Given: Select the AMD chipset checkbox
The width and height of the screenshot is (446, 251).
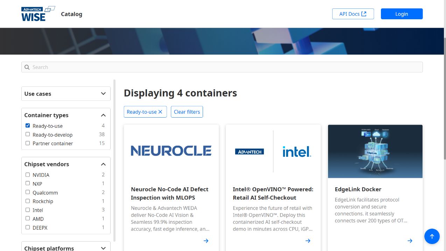Looking at the screenshot, I should pos(28,218).
